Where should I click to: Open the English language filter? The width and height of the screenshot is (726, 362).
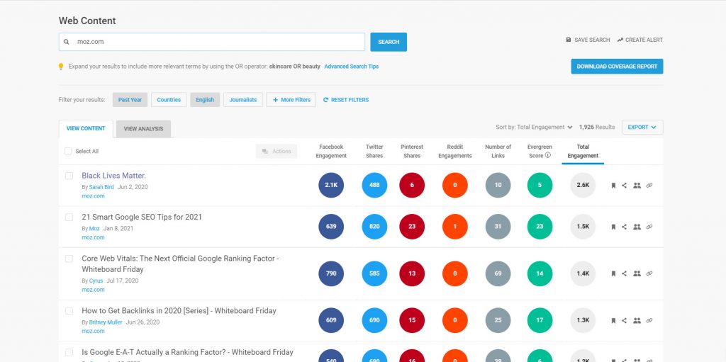[x=205, y=100]
